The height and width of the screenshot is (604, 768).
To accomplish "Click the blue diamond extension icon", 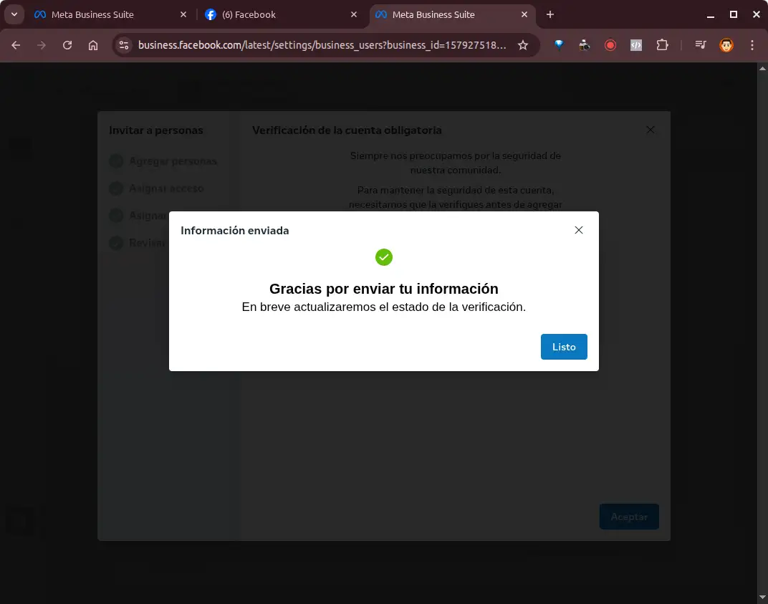I will (x=559, y=45).
